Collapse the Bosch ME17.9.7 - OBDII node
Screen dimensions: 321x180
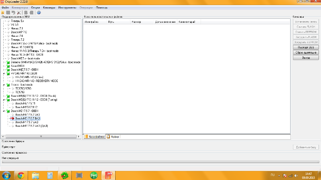[x=4, y=111]
